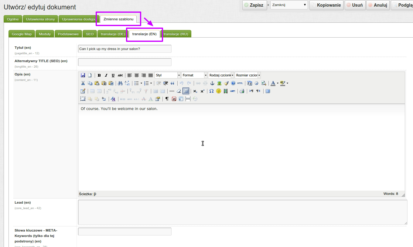
Task: Open the SEO tab
Action: pyautogui.click(x=90, y=34)
